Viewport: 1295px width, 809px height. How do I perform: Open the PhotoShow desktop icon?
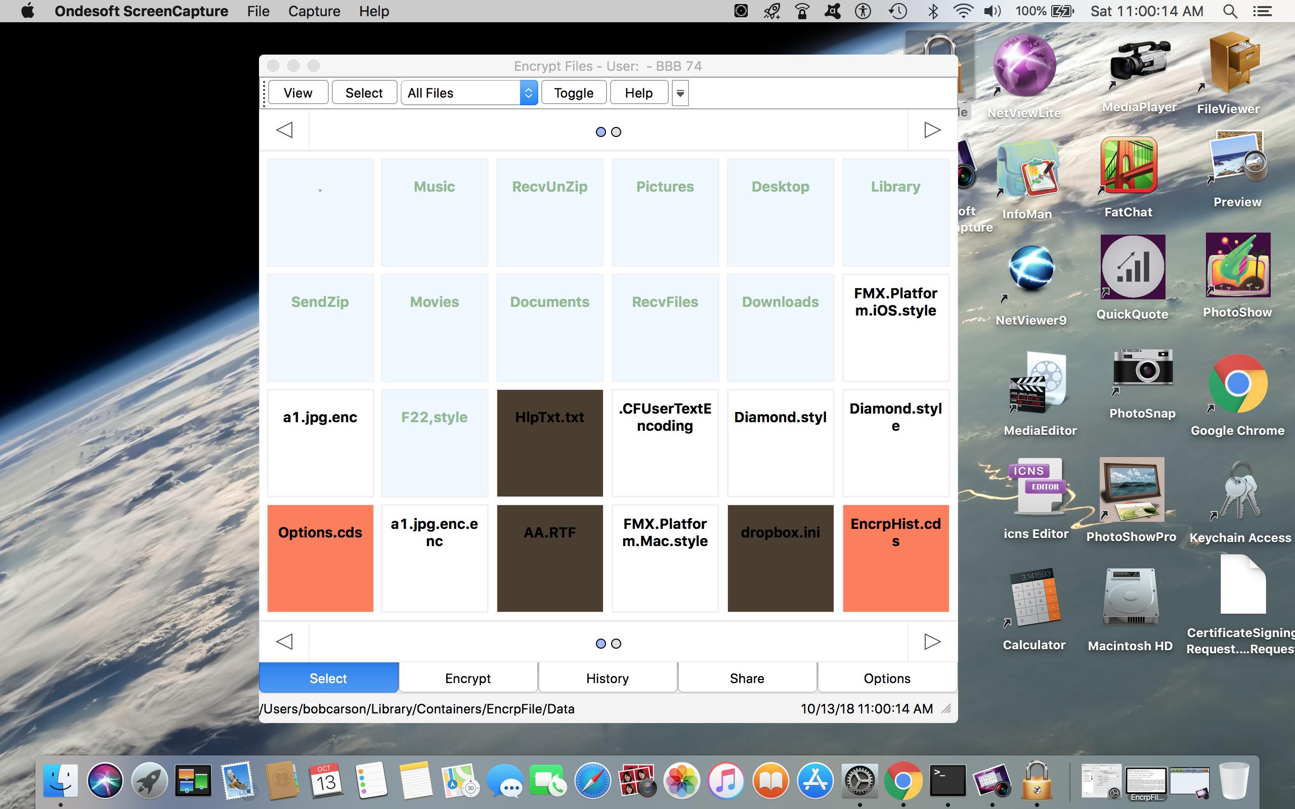(1238, 264)
